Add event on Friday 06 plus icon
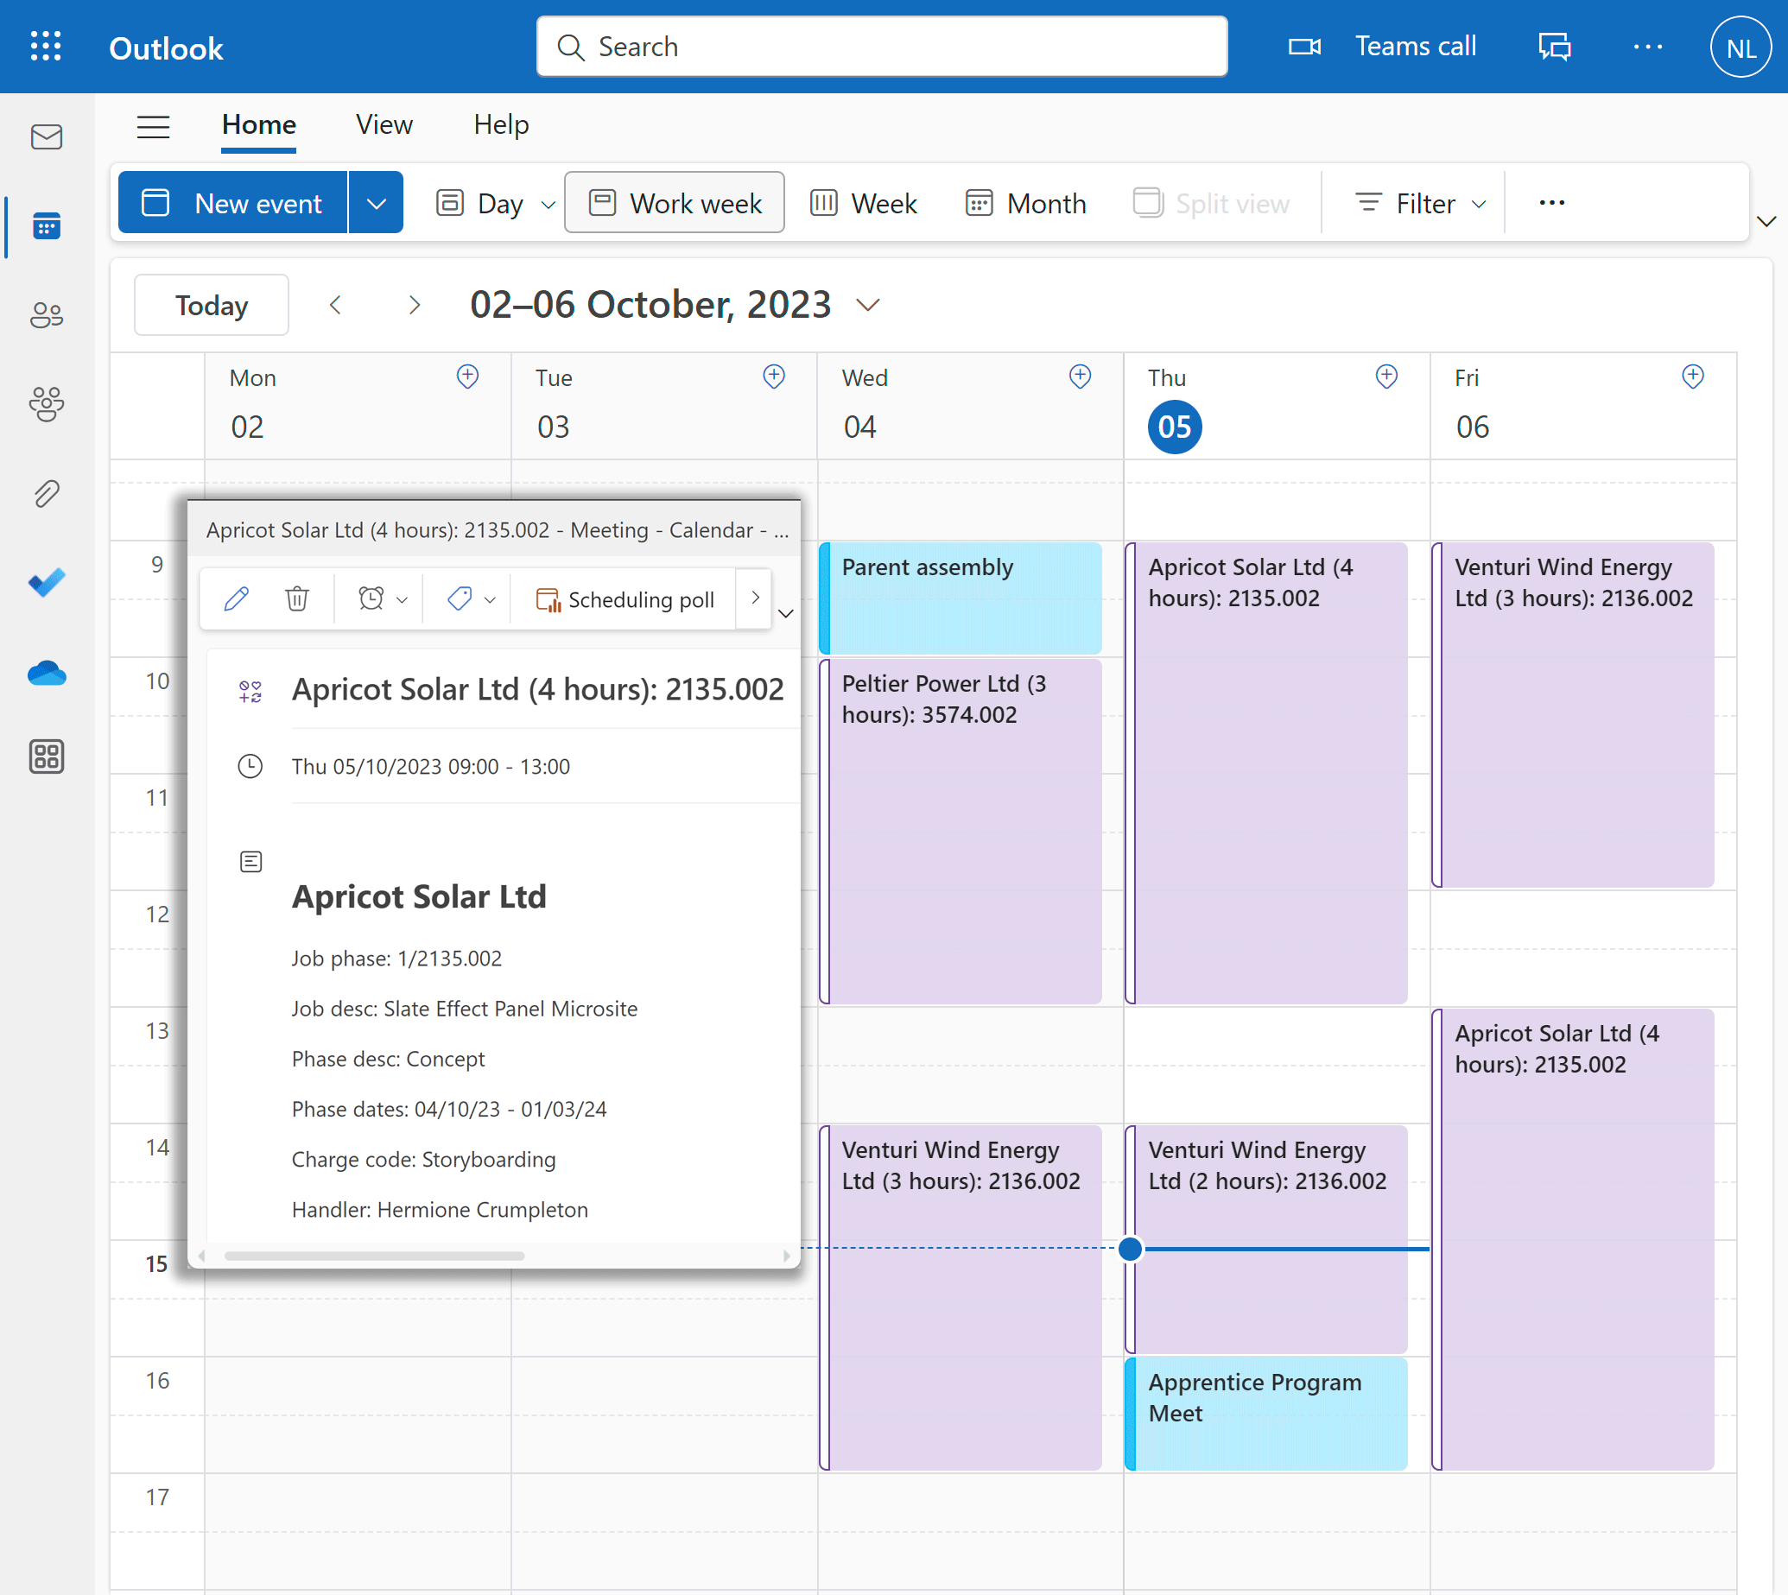 coord(1692,377)
